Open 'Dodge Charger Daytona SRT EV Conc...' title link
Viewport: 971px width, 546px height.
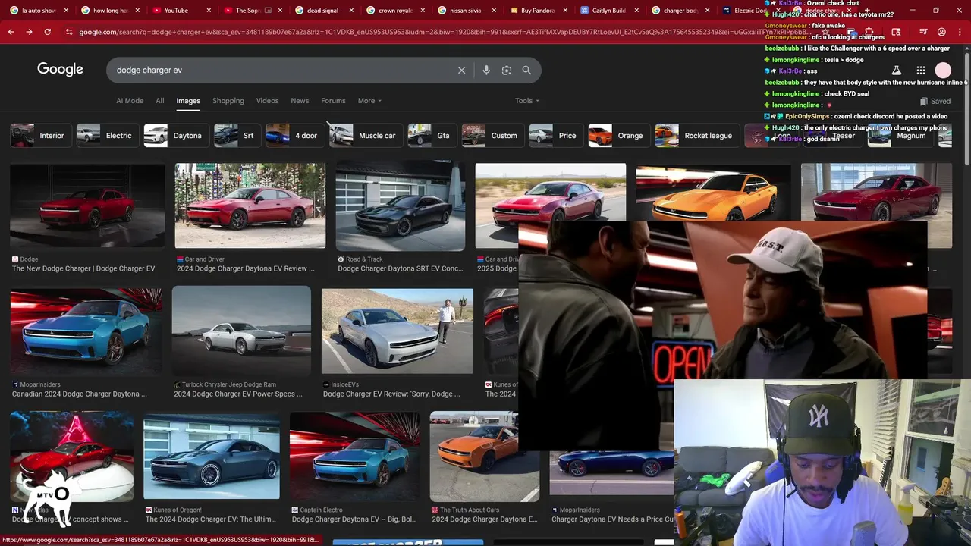pyautogui.click(x=400, y=268)
